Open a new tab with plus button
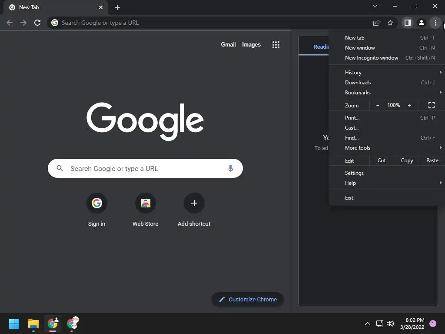Screen dimensions: 445x334 [117, 7]
